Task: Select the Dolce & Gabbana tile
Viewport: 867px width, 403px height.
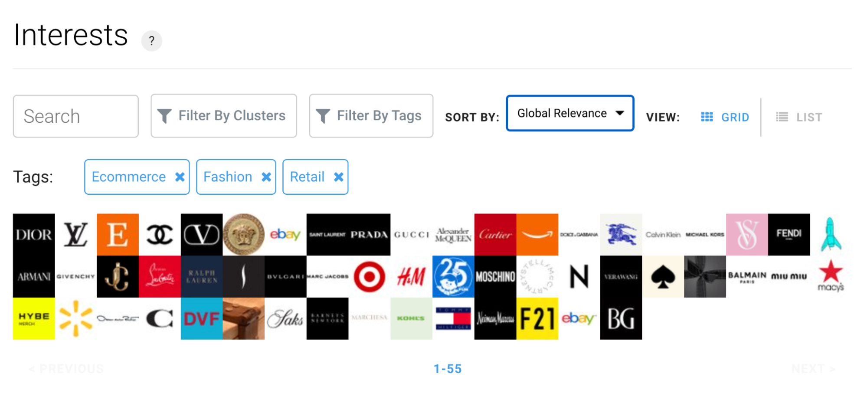Action: tap(579, 234)
